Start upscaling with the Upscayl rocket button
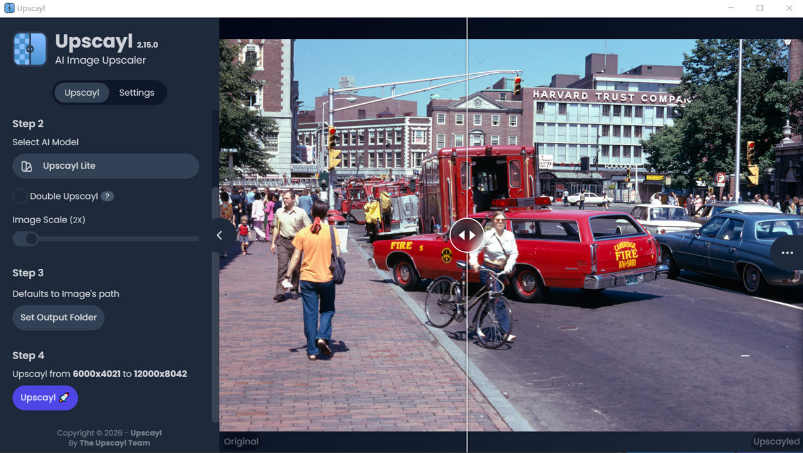Image resolution: width=803 pixels, height=453 pixels. coord(45,398)
